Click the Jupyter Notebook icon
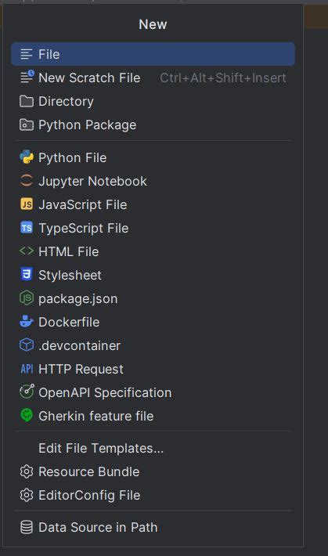Screen dimensions: 328x556 click(27, 180)
